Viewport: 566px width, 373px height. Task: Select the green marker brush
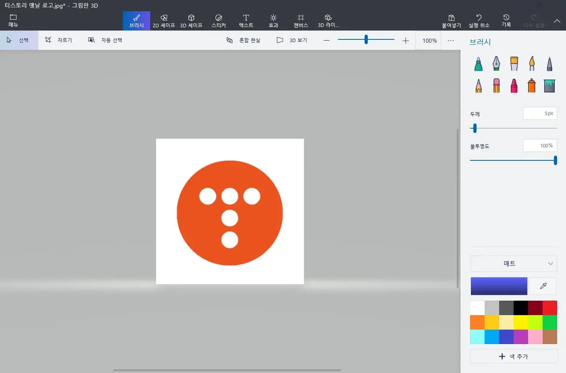[479, 64]
